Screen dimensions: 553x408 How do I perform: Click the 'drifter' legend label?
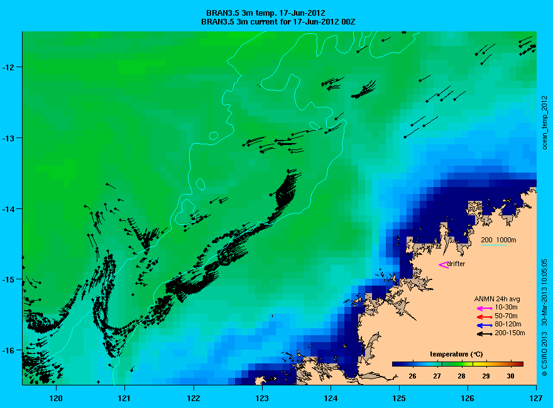coord(456,264)
